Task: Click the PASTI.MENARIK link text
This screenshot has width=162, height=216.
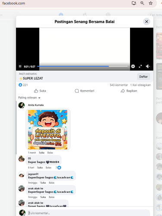Action: [x=28, y=74]
